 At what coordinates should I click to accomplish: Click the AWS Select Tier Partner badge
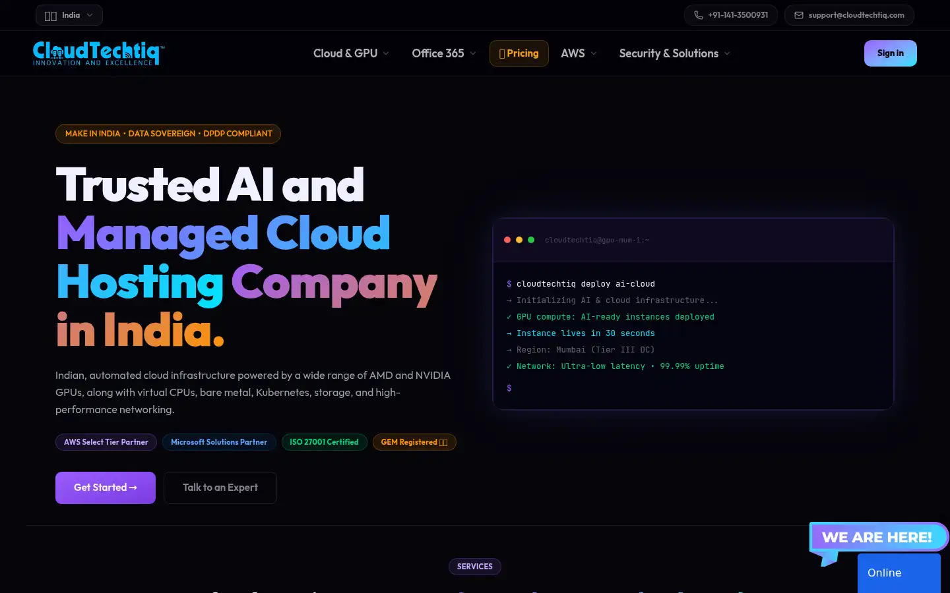click(x=106, y=442)
